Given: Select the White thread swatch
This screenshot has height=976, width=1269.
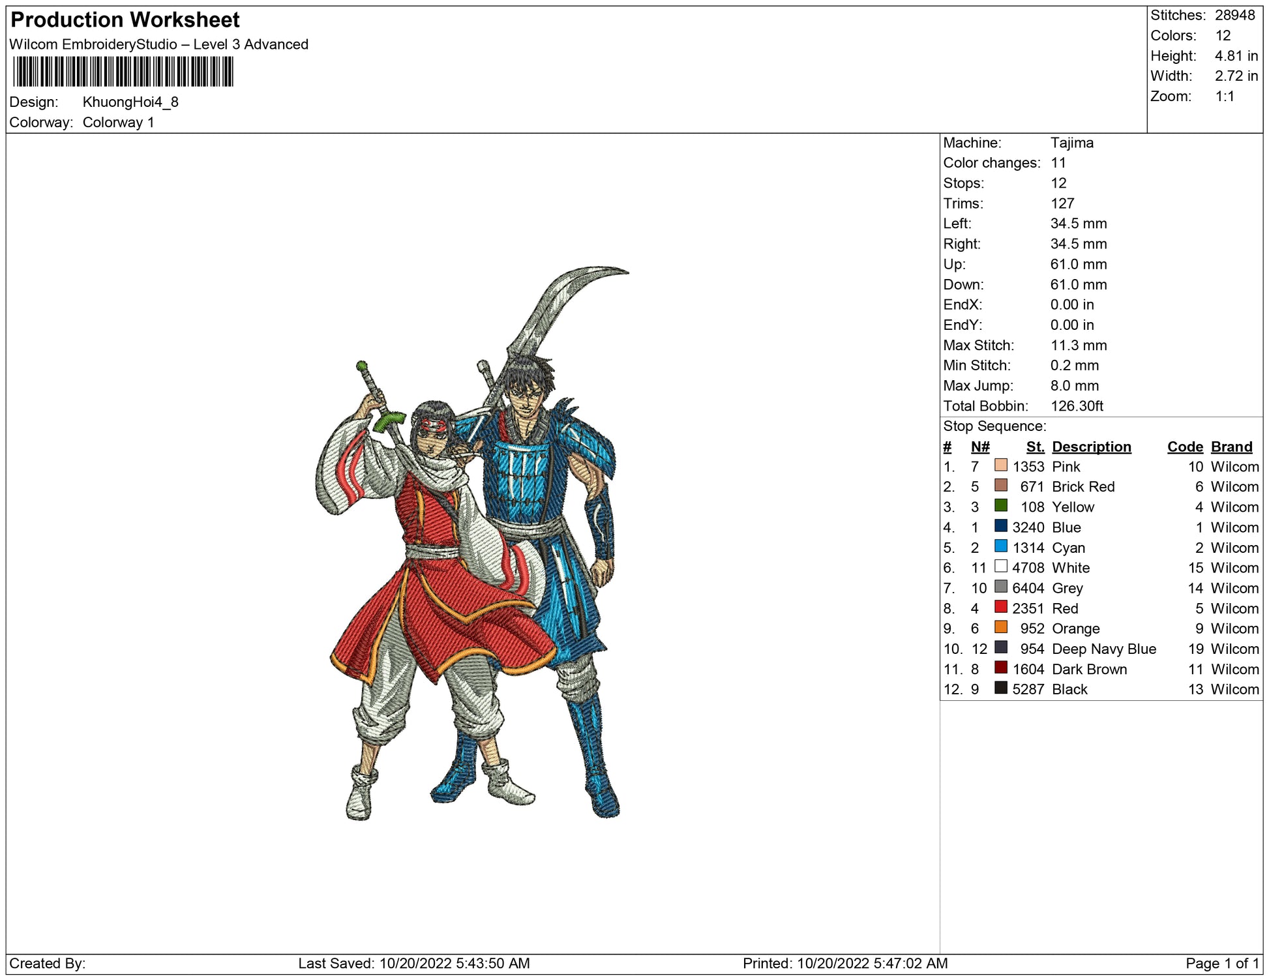Looking at the screenshot, I should pyautogui.click(x=1000, y=567).
